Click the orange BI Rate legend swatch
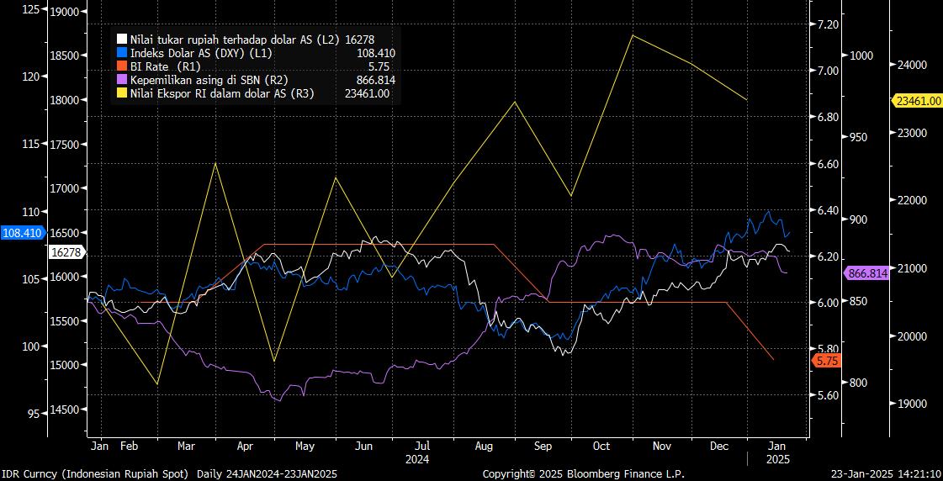943x481 pixels. click(x=121, y=66)
